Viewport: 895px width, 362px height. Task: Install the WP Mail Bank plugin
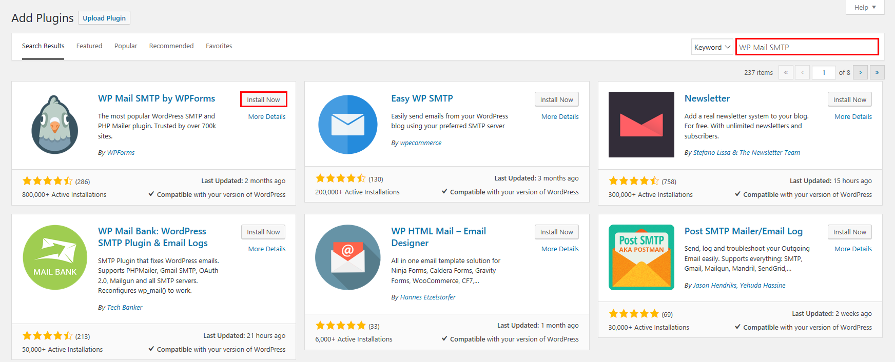coord(263,232)
